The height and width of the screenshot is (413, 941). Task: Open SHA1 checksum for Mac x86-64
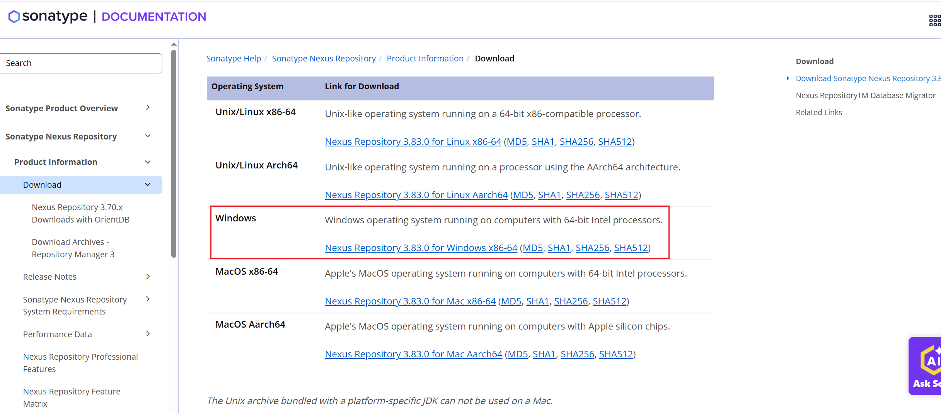(x=538, y=301)
